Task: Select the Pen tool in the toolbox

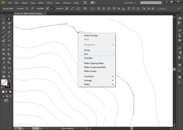Action: pyautogui.click(x=4, y=28)
